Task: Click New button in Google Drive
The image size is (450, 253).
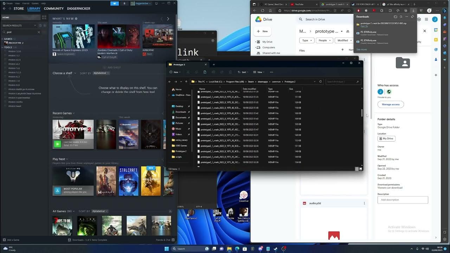Action: [x=263, y=31]
